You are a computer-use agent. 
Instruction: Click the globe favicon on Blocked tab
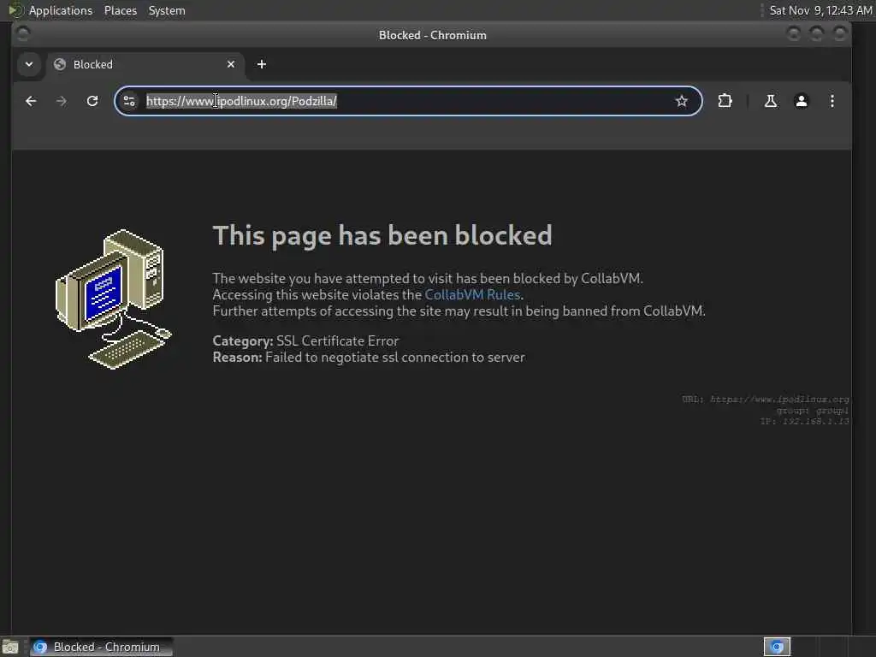tap(60, 64)
